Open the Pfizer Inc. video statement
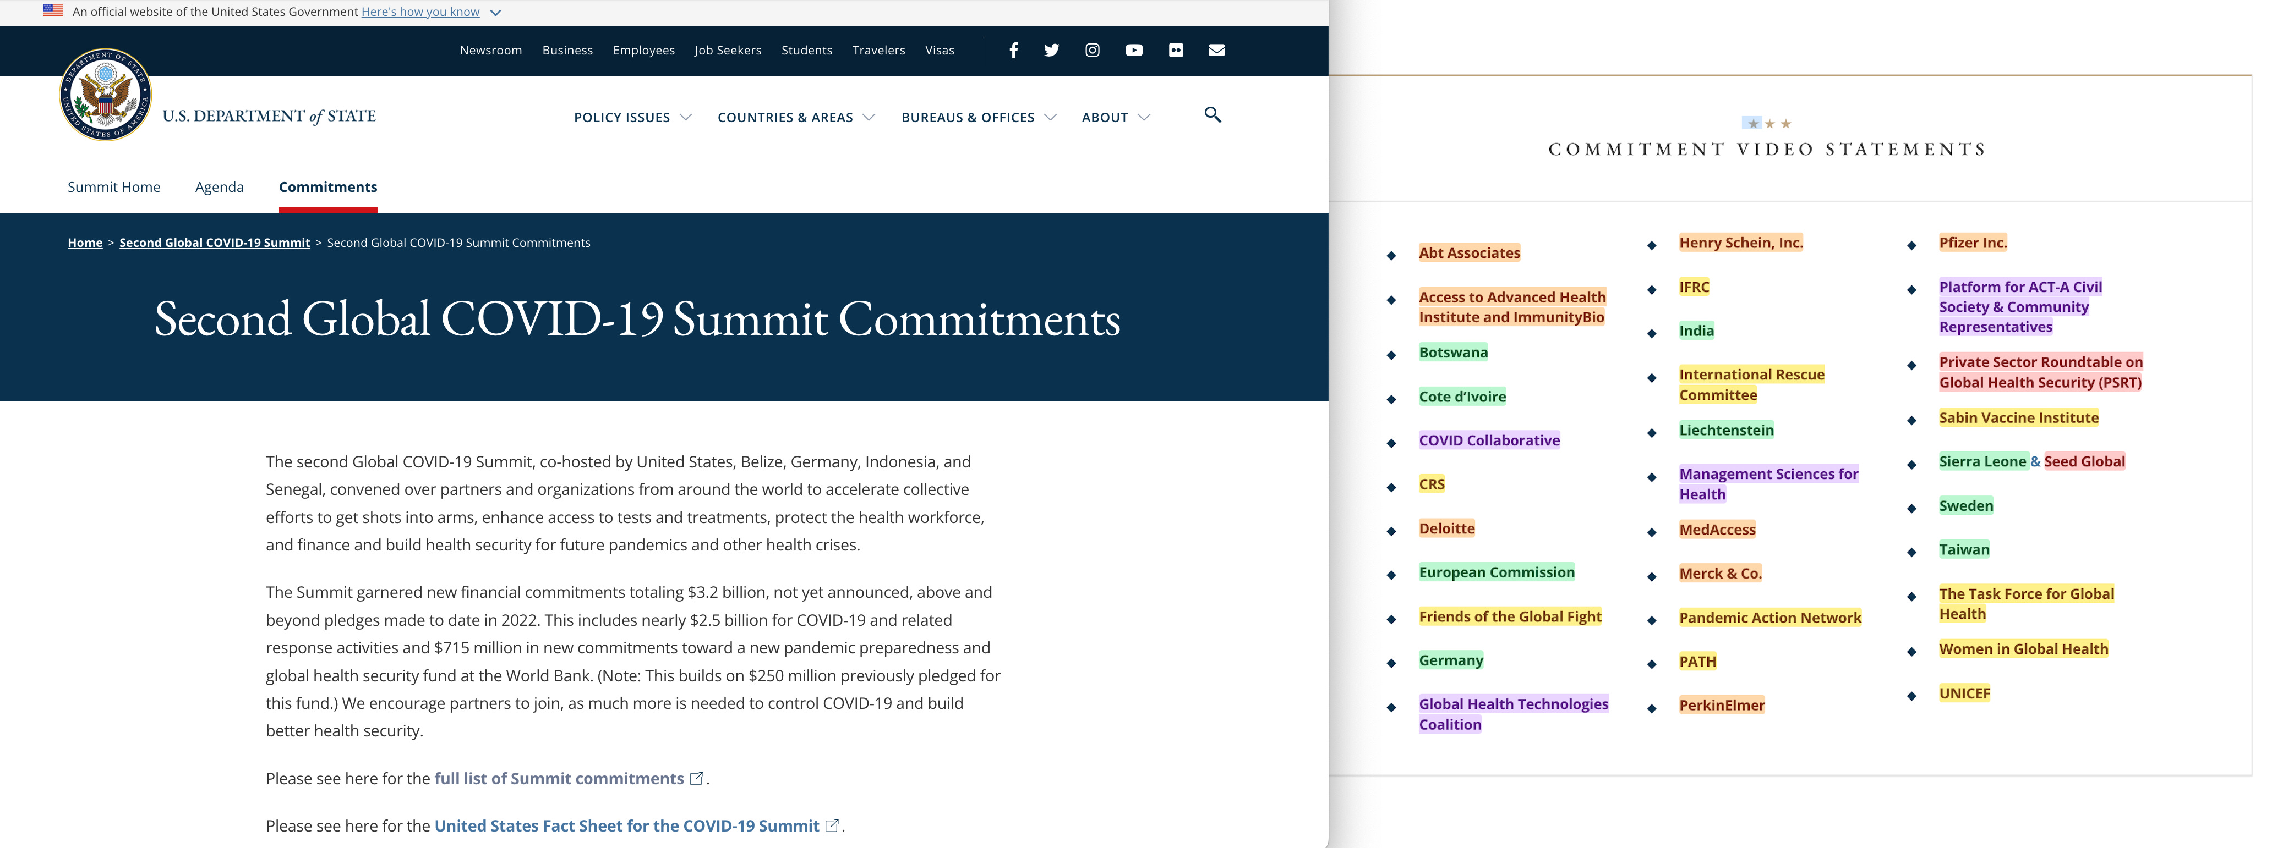2272x848 pixels. tap(1973, 243)
